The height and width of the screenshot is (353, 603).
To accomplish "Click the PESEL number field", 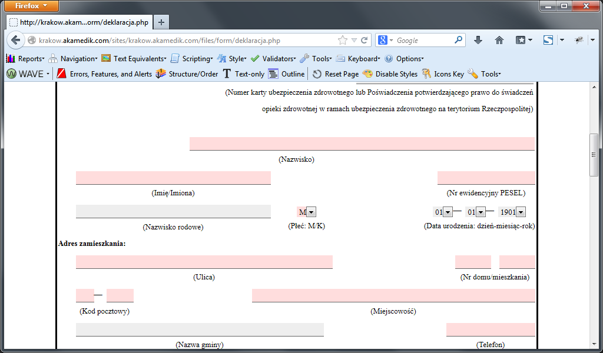I will [486, 178].
